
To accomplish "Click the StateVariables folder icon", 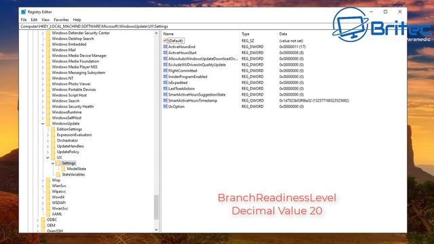I will click(x=58, y=175).
